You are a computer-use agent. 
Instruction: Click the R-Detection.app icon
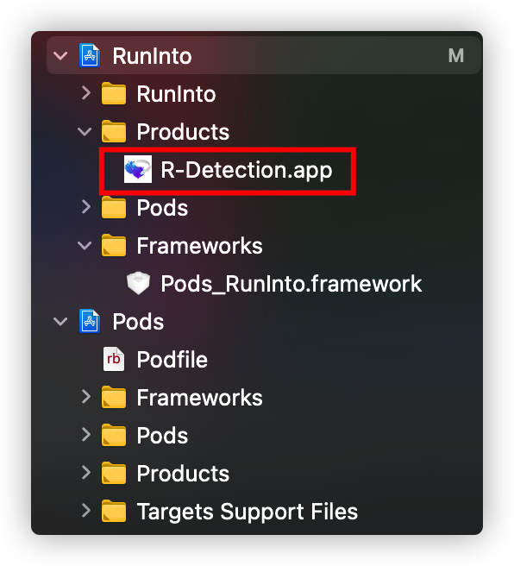click(138, 169)
